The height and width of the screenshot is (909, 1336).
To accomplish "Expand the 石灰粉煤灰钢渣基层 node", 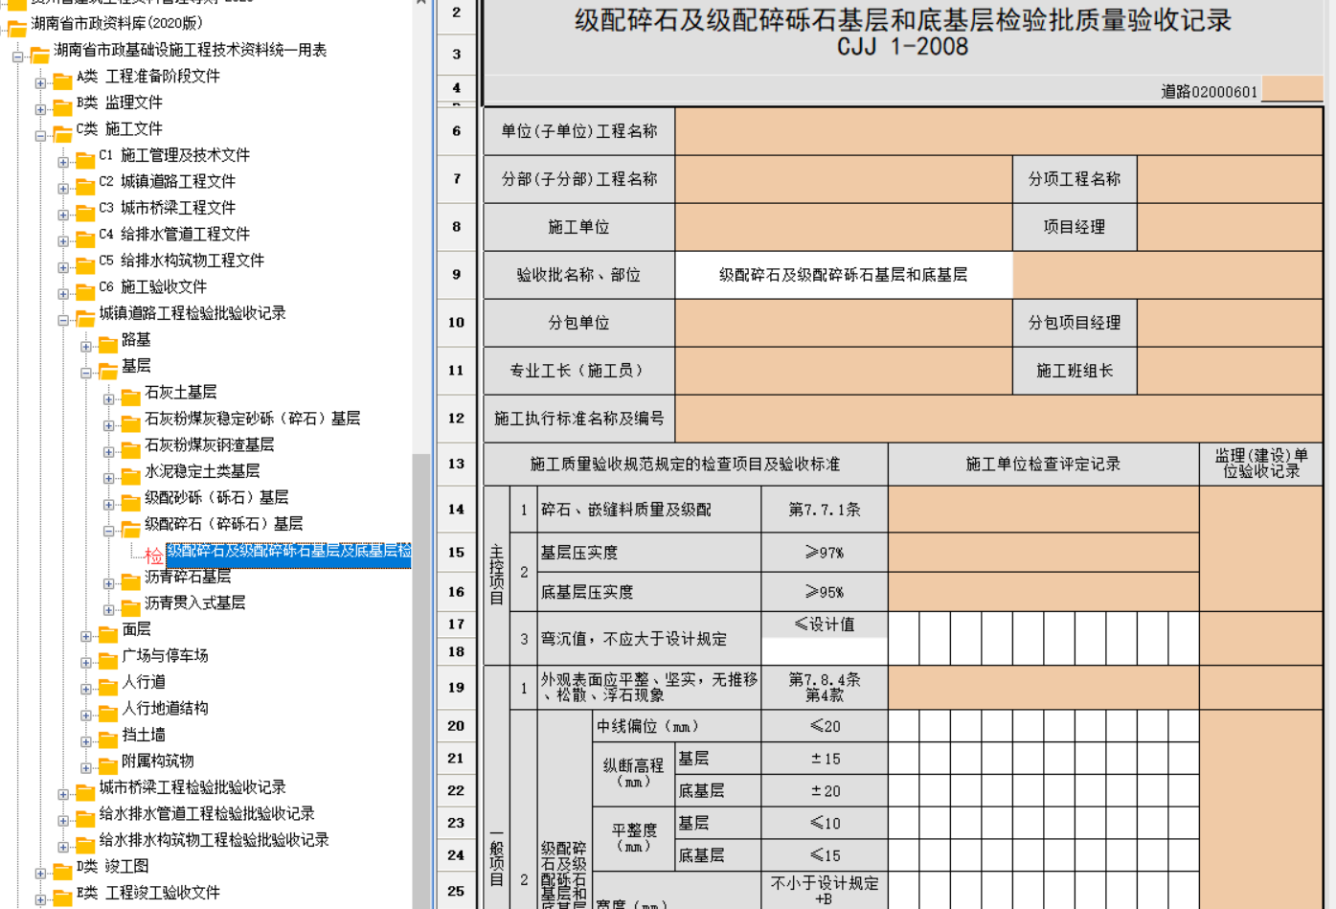I will pyautogui.click(x=109, y=452).
